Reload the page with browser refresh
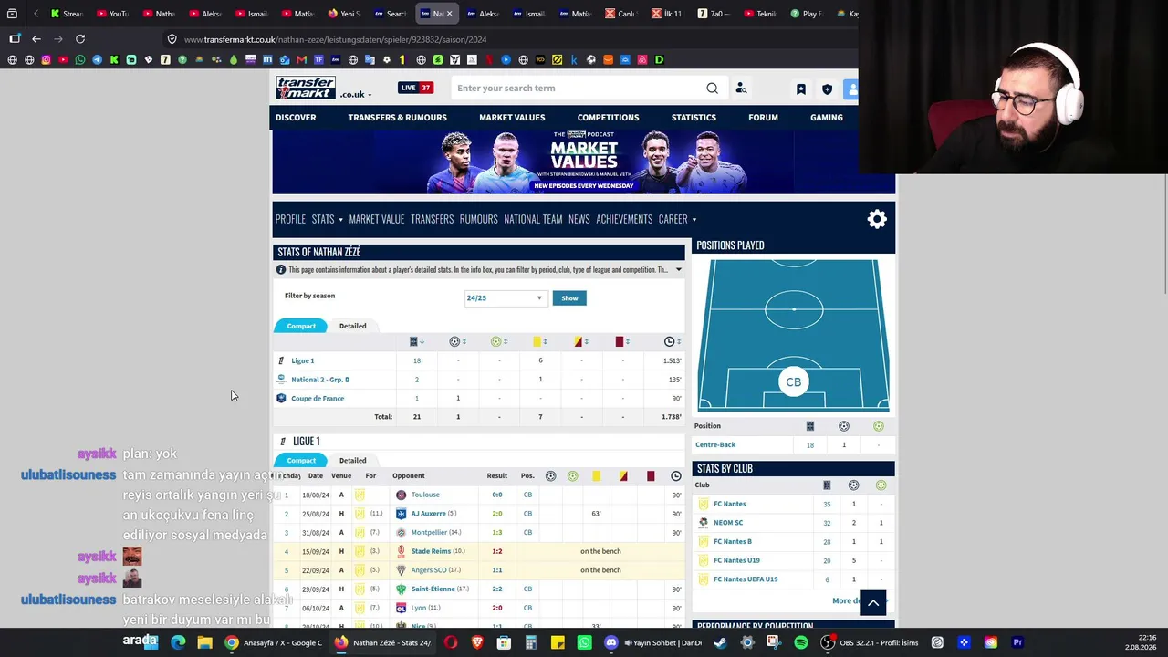 pos(80,39)
